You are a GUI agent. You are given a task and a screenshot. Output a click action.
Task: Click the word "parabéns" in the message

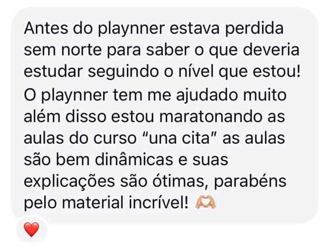pyautogui.click(x=250, y=182)
